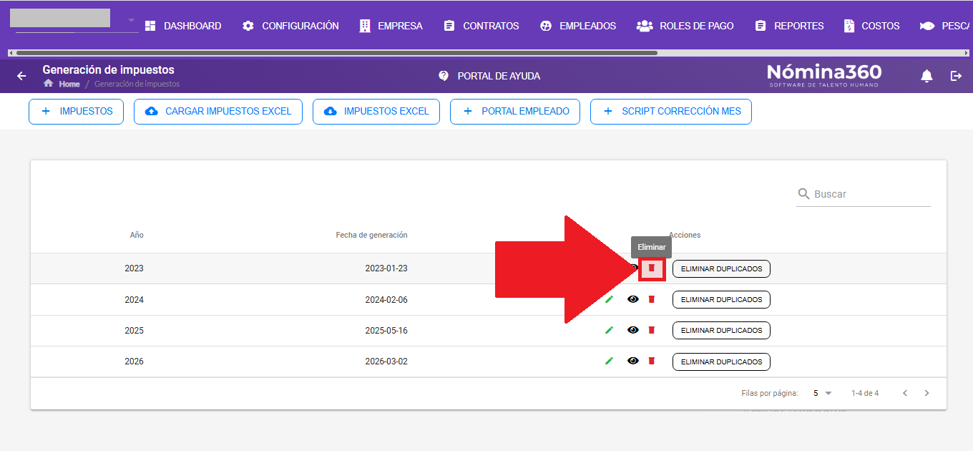The height and width of the screenshot is (451, 973).
Task: Click the 'Generación de impuestos' breadcrumb text
Action: pos(137,84)
